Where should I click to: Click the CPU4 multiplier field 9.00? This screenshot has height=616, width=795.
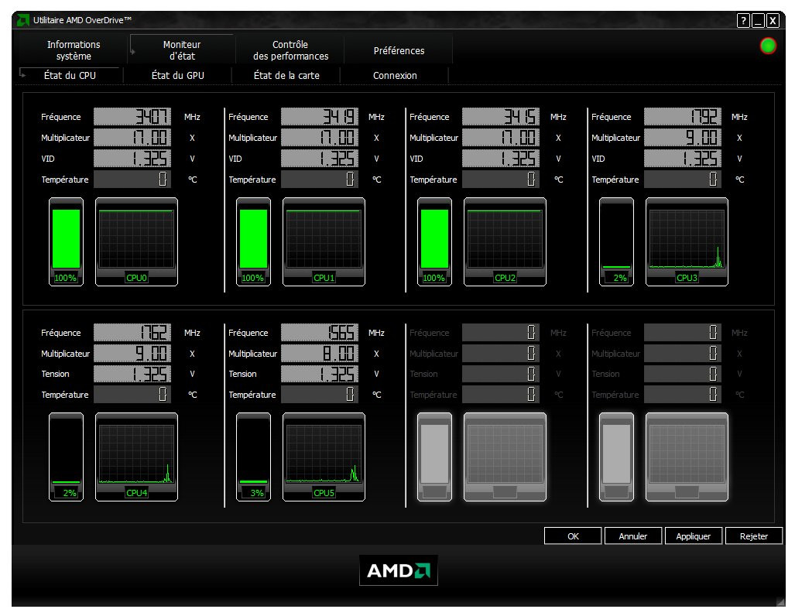pyautogui.click(x=132, y=354)
